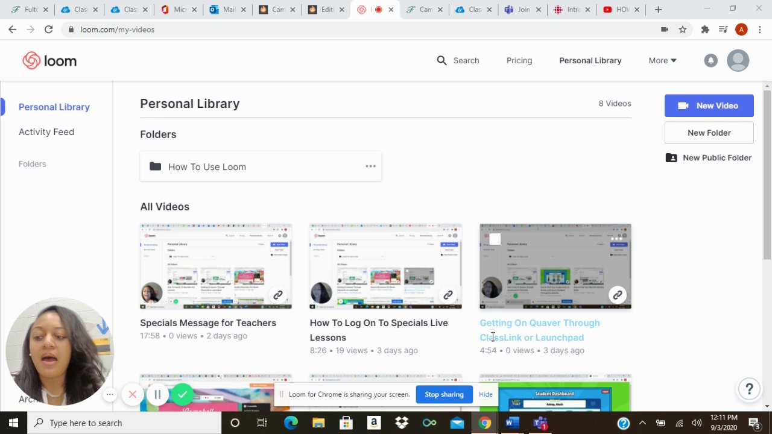Open Microsoft Edge from taskbar

tap(291, 423)
